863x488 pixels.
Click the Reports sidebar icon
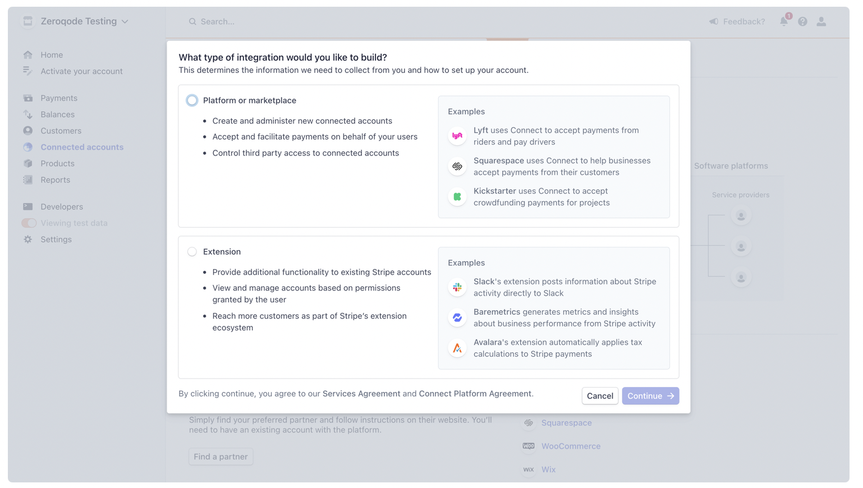point(28,179)
